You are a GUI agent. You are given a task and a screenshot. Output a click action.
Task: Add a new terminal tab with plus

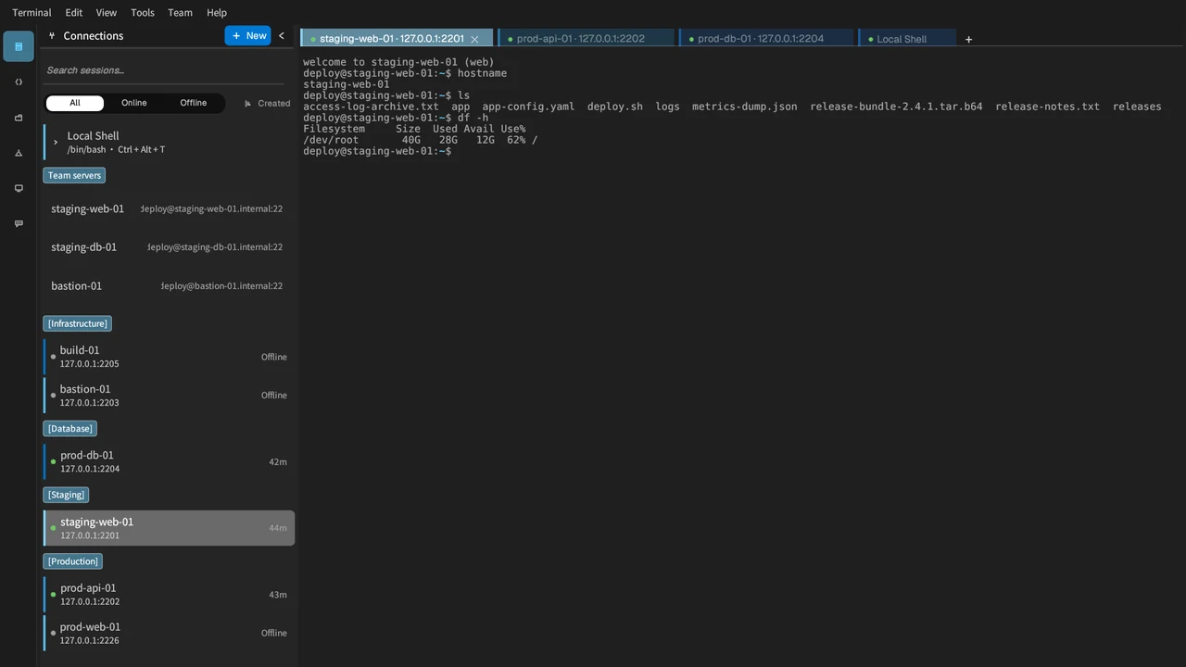pos(968,39)
